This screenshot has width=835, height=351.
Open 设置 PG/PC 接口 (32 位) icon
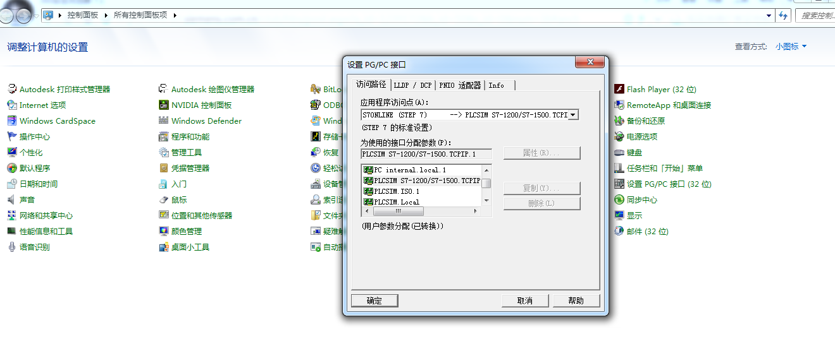point(619,184)
